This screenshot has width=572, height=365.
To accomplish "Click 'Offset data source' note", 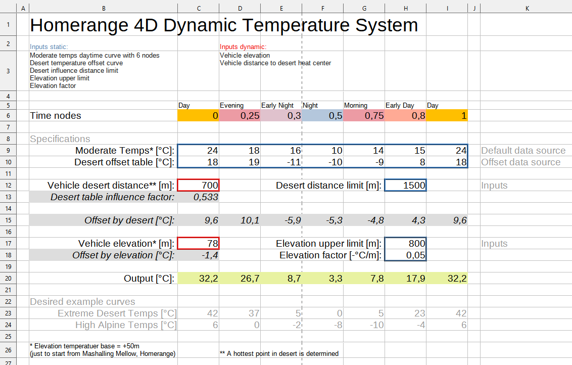I will point(520,162).
